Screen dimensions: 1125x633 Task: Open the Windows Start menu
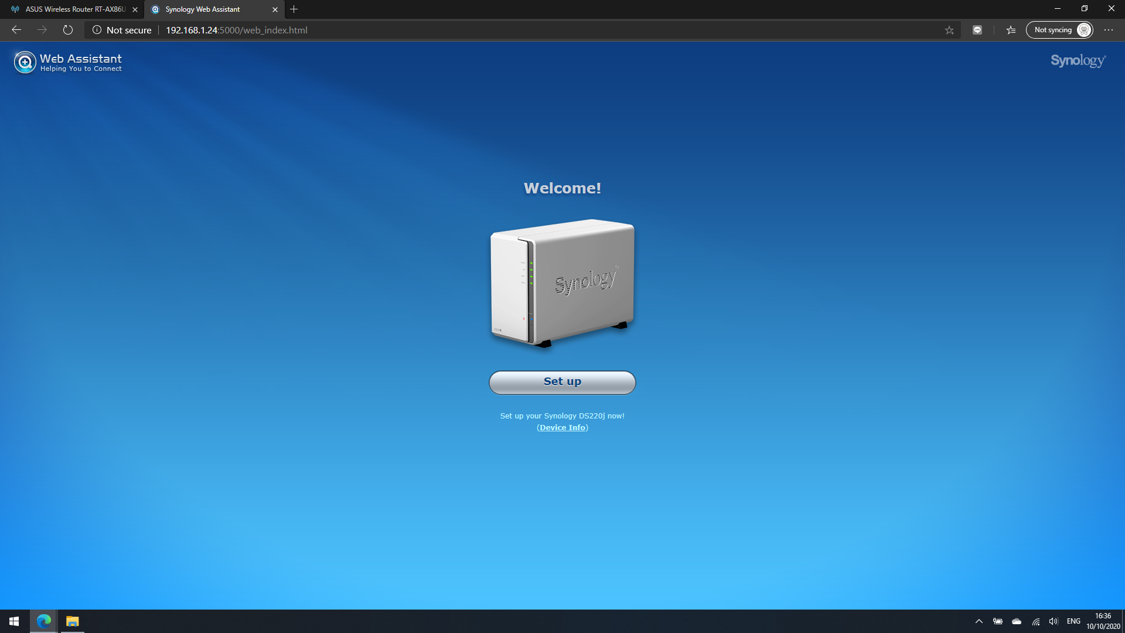point(14,621)
